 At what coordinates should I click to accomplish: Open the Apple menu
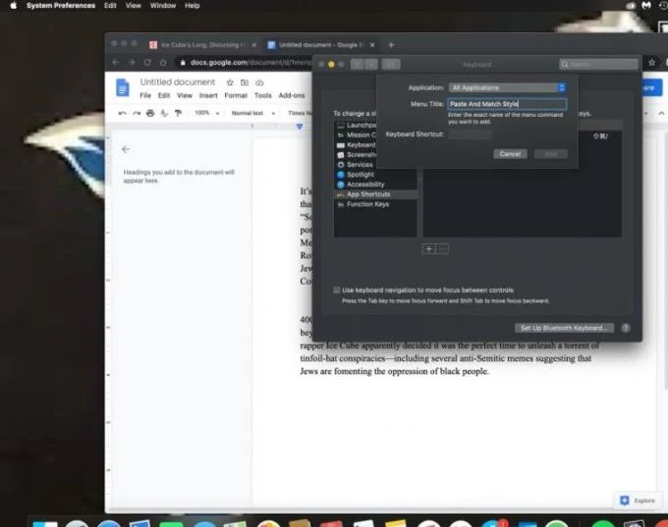(x=13, y=6)
